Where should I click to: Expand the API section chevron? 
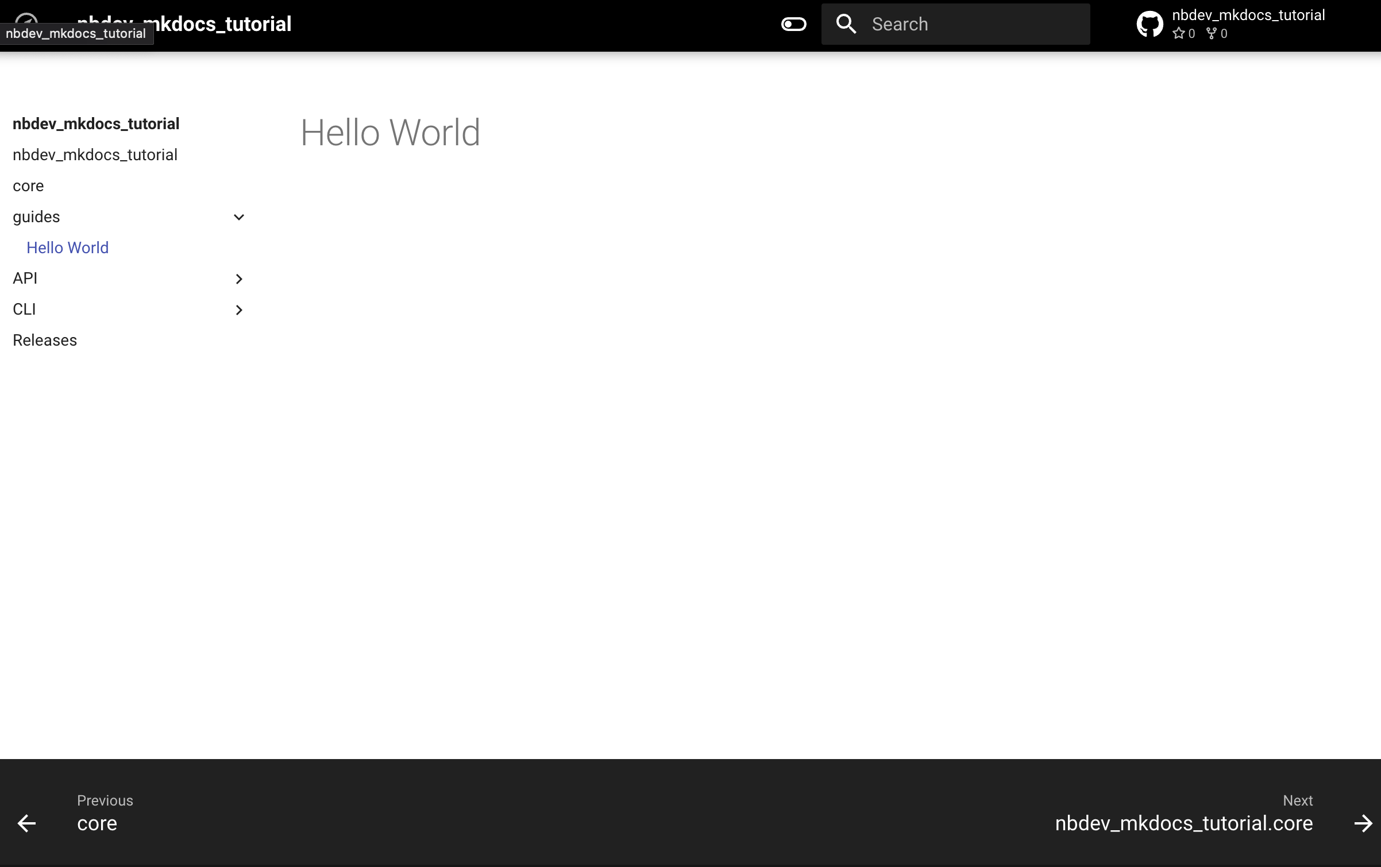pos(239,279)
